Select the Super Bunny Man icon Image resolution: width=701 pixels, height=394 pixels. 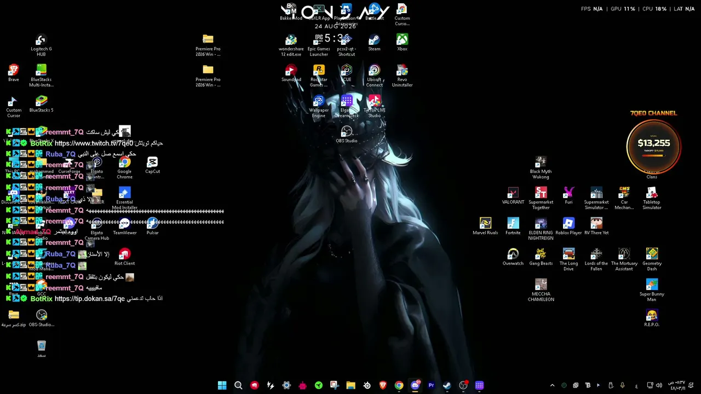click(x=652, y=291)
